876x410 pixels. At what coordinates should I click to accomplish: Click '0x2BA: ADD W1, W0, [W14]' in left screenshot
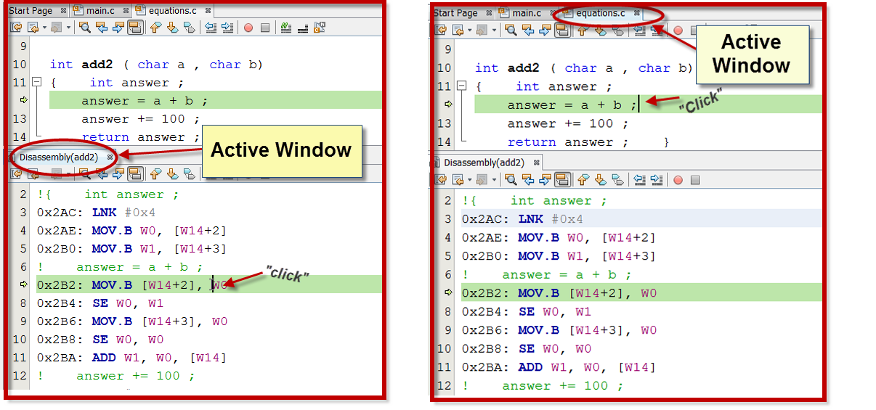(x=131, y=358)
